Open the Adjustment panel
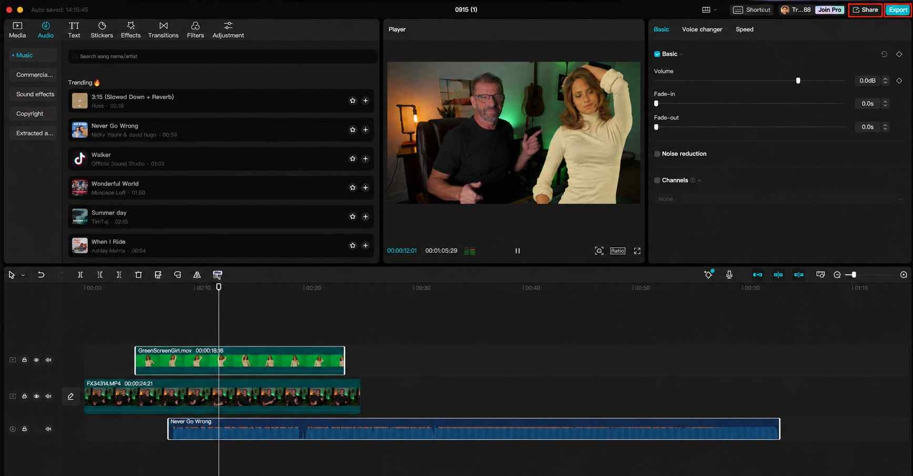The image size is (913, 476). point(228,30)
